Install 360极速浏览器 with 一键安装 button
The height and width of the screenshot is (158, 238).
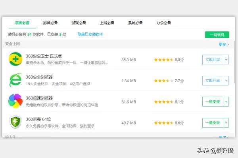click(x=213, y=102)
